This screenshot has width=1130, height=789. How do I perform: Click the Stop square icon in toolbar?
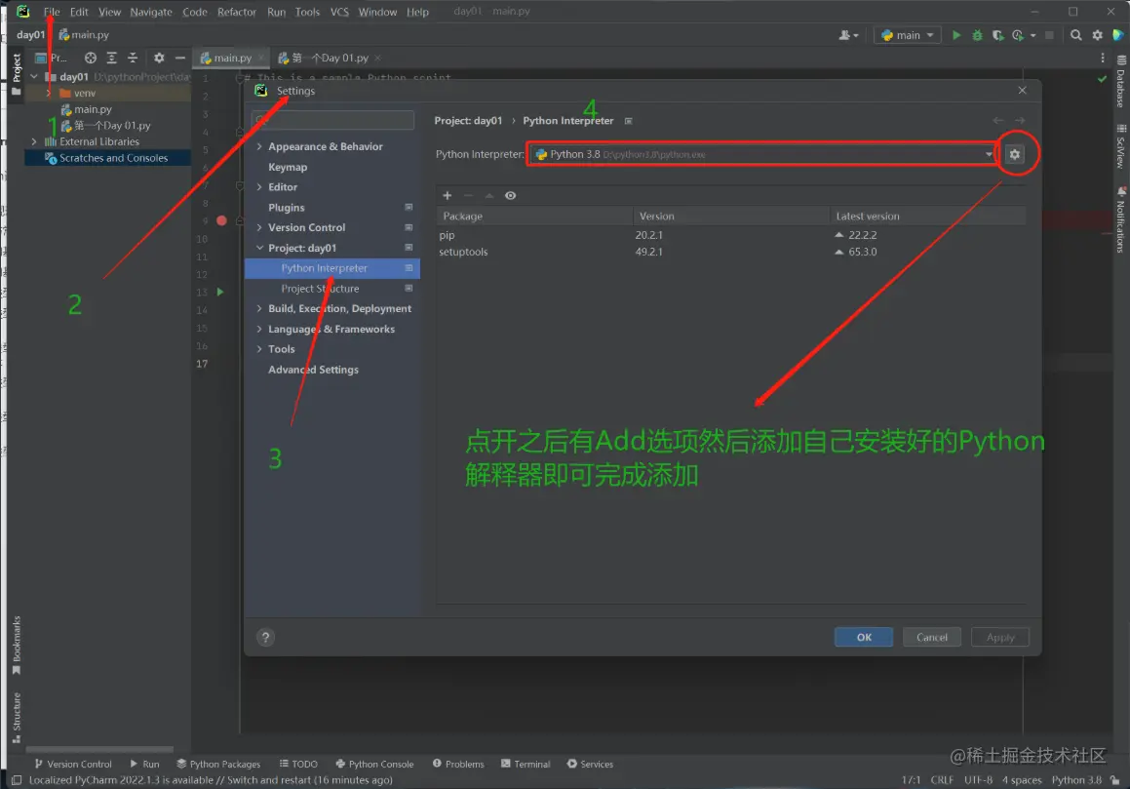(1049, 34)
